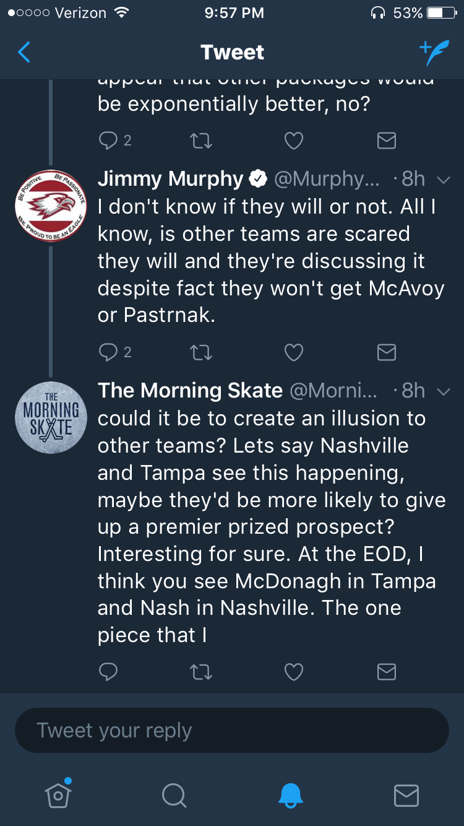The image size is (464, 826).
Task: Retweet The Morning Skate tweet
Action: point(201,672)
